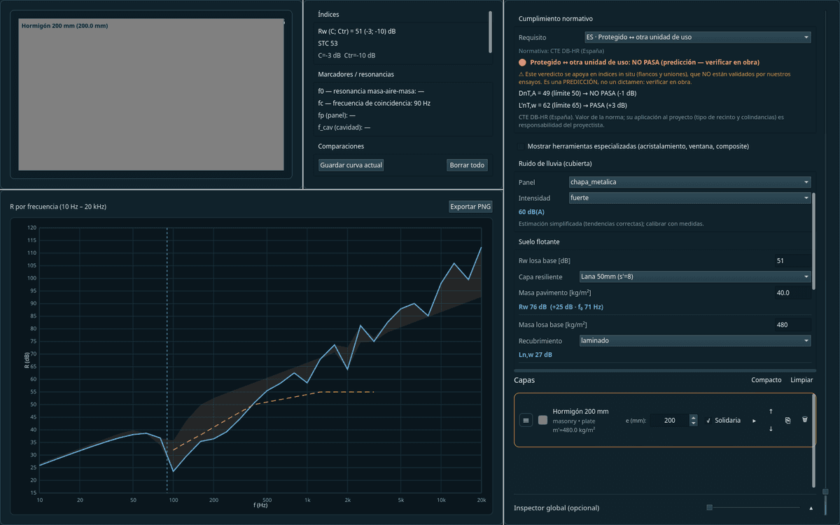Click the Masa losa base input field
Viewport: 840px width, 525px height.
coord(792,325)
